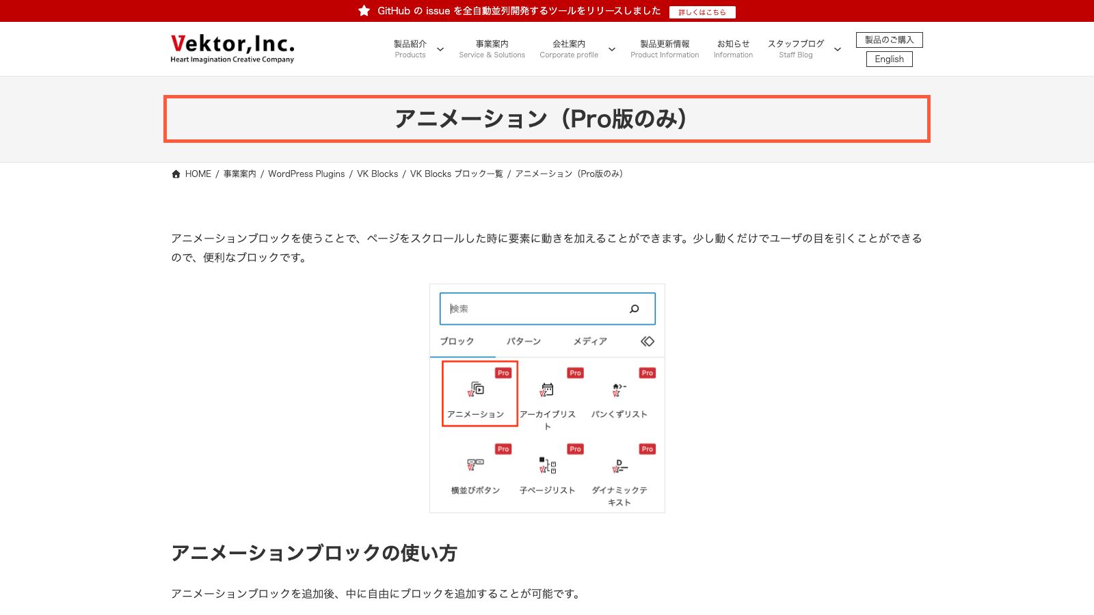Click the Pro badge on ダイナミックテキスト block
The image size is (1094, 615).
(x=648, y=449)
